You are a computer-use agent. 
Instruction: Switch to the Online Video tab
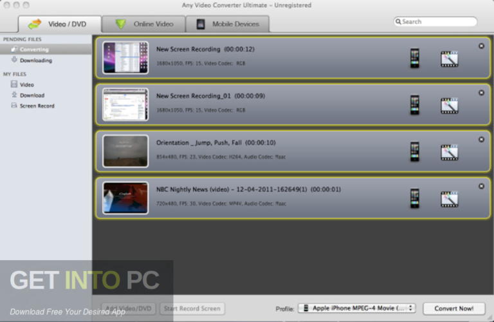point(143,24)
